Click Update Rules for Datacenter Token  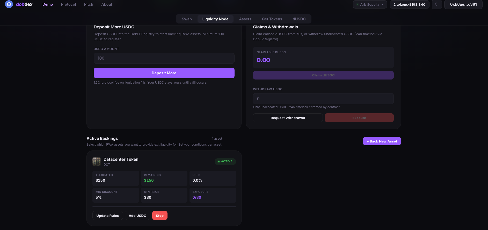tap(107, 216)
